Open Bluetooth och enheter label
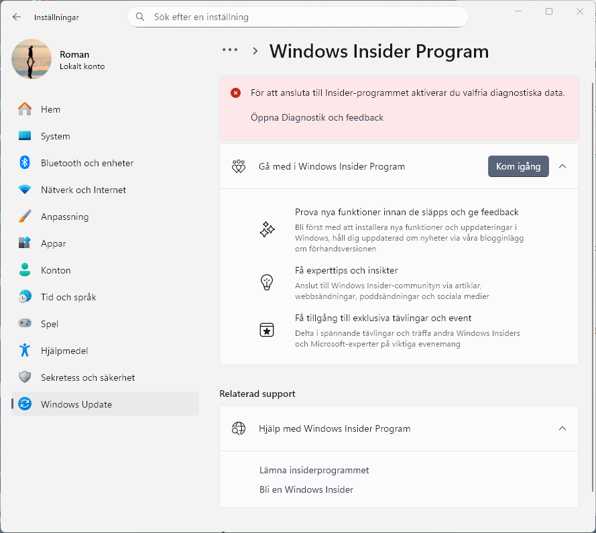This screenshot has height=533, width=596. tap(87, 163)
